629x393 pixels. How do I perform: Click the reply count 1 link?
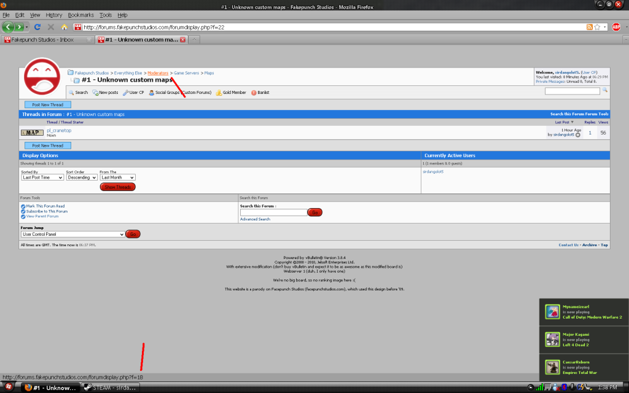click(x=590, y=133)
